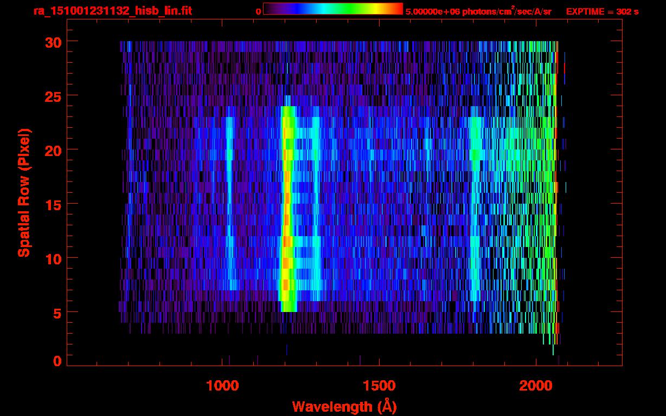Click the Spatial Row (Pixel) axis label

tap(23, 193)
